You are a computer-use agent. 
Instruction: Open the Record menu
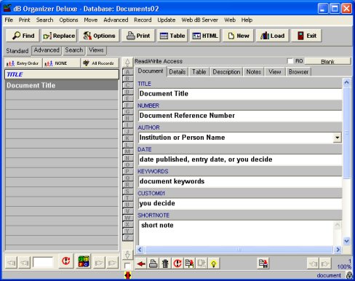(143, 20)
